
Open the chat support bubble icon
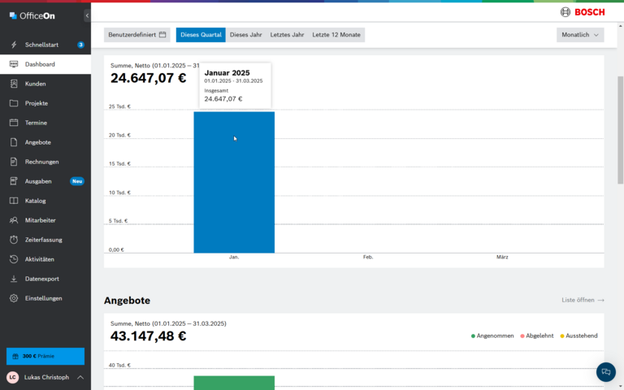605,371
